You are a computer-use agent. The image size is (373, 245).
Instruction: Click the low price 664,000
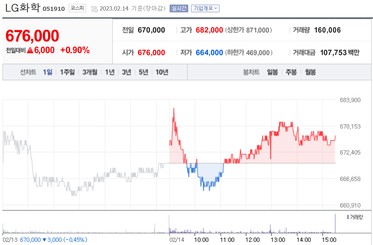(209, 53)
